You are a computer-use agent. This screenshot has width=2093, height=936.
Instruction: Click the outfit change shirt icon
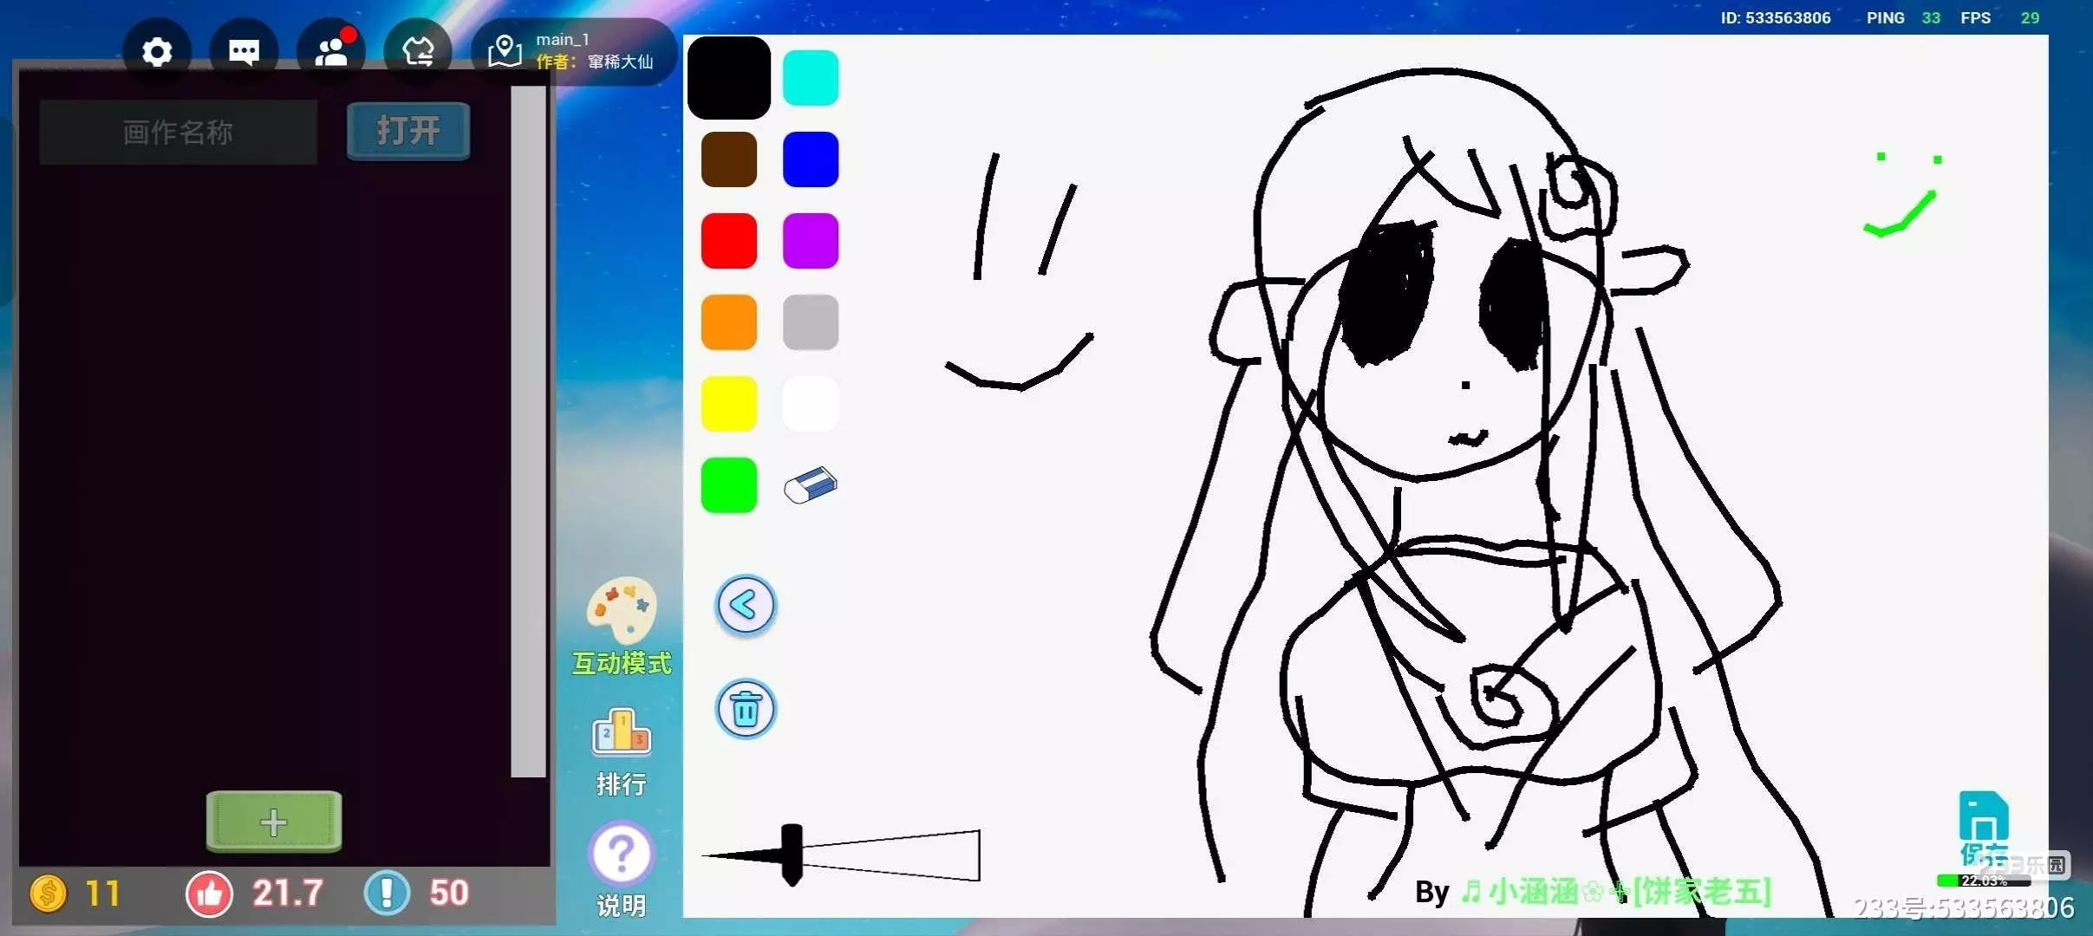(418, 52)
